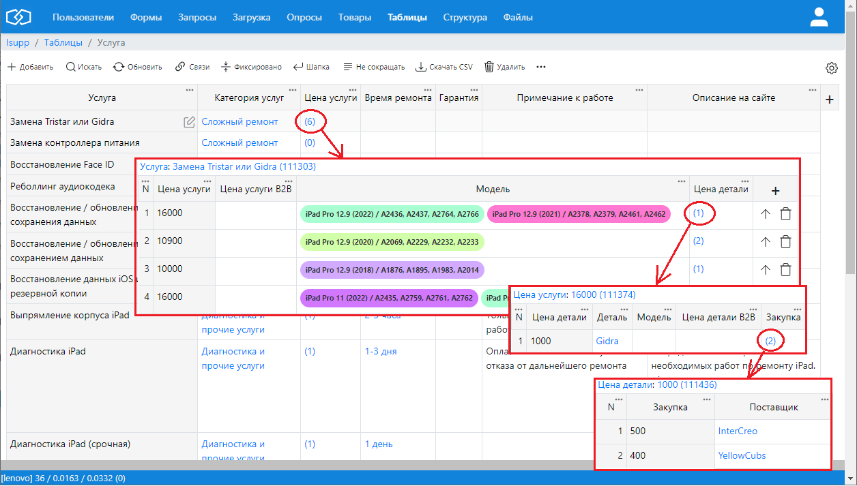The image size is (857, 486).
Task: Click the Добавить plus toolbar button
Action: pyautogui.click(x=30, y=67)
